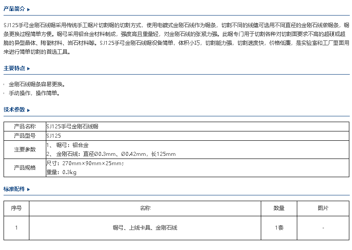Click the arrow icon beside 产品简介
The width and height of the screenshot is (352, 250).
point(28,9)
